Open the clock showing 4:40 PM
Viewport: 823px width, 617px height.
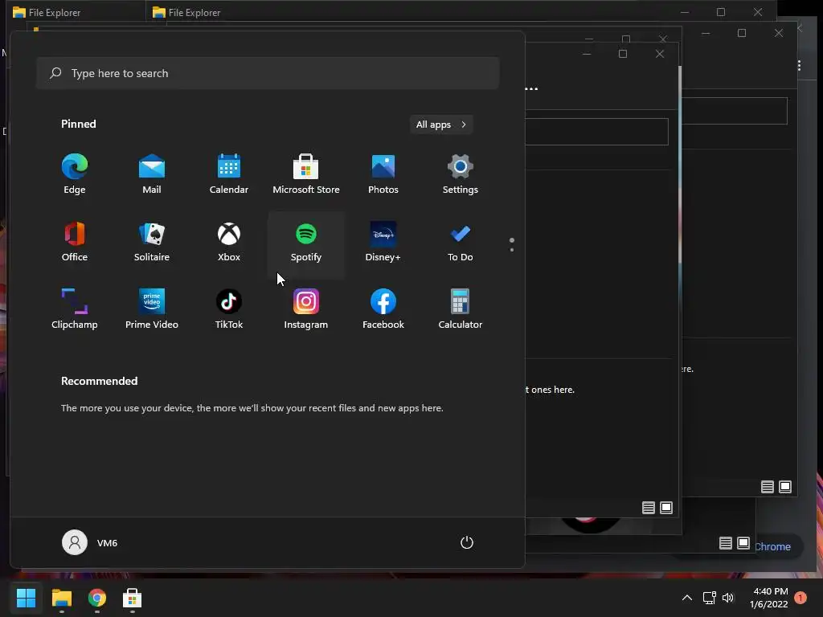[769, 598]
